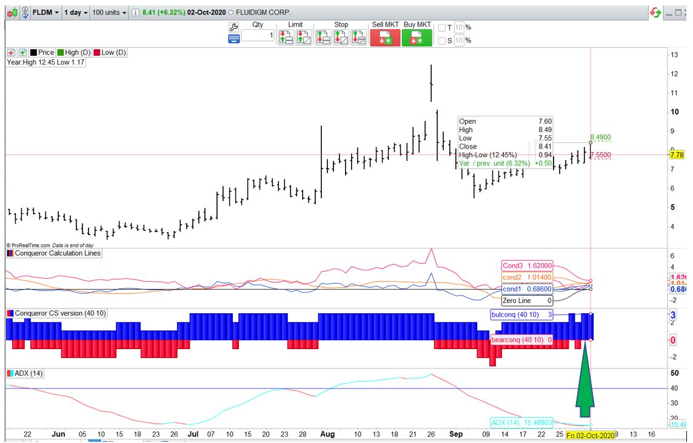Click the third Stop order icon
Viewport: 693px width, 443px height.
point(358,37)
